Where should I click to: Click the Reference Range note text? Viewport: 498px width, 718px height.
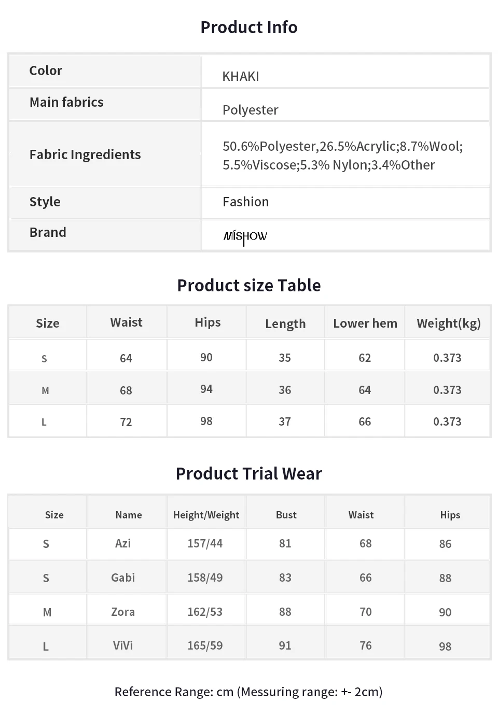tap(248, 692)
